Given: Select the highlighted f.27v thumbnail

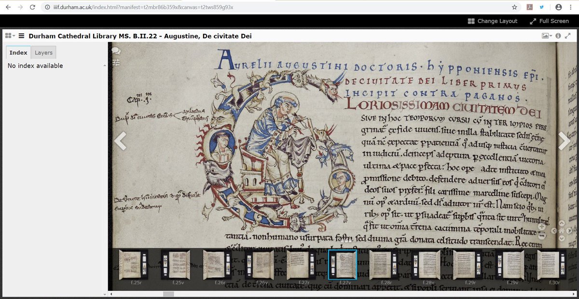Looking at the screenshot, I should (x=343, y=265).
